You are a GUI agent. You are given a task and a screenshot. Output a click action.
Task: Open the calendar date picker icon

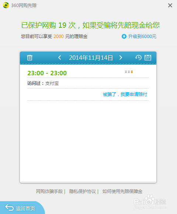coord(148,58)
